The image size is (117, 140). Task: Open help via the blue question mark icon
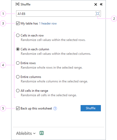coord(55,108)
